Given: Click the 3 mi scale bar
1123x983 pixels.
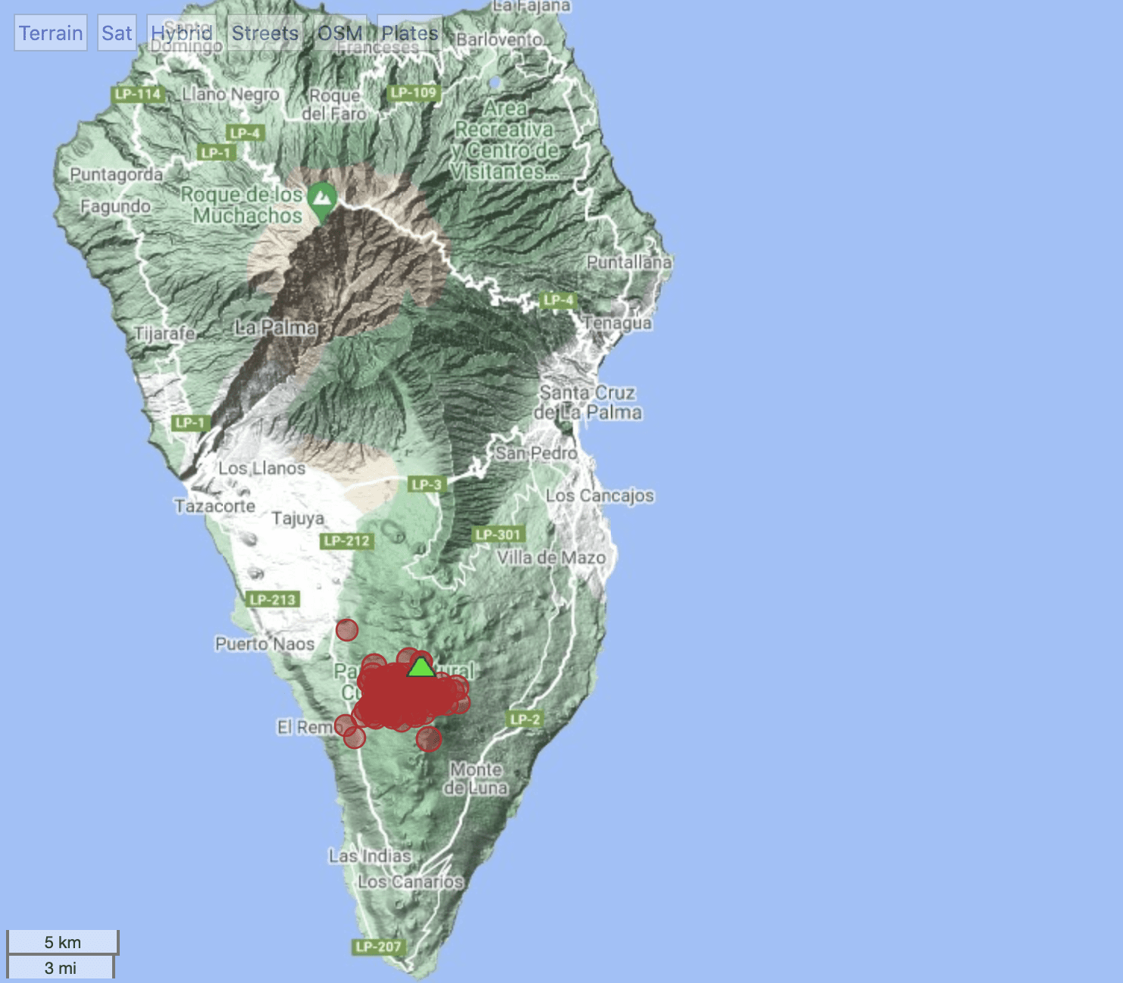Looking at the screenshot, I should 61,967.
